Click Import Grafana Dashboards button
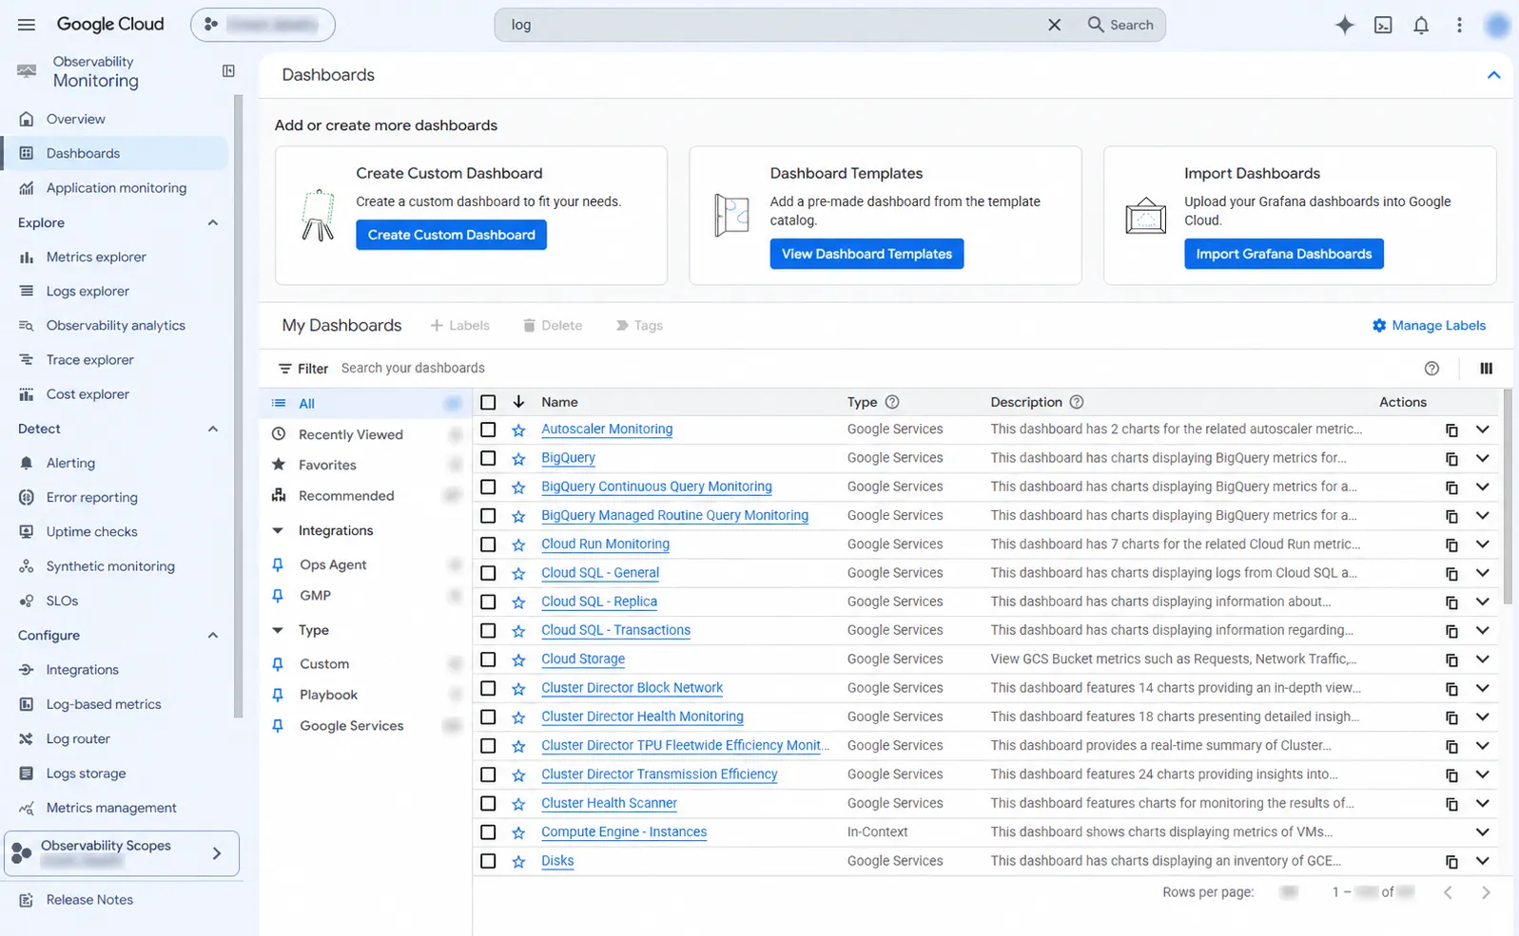This screenshot has width=1519, height=936. pyautogui.click(x=1283, y=254)
